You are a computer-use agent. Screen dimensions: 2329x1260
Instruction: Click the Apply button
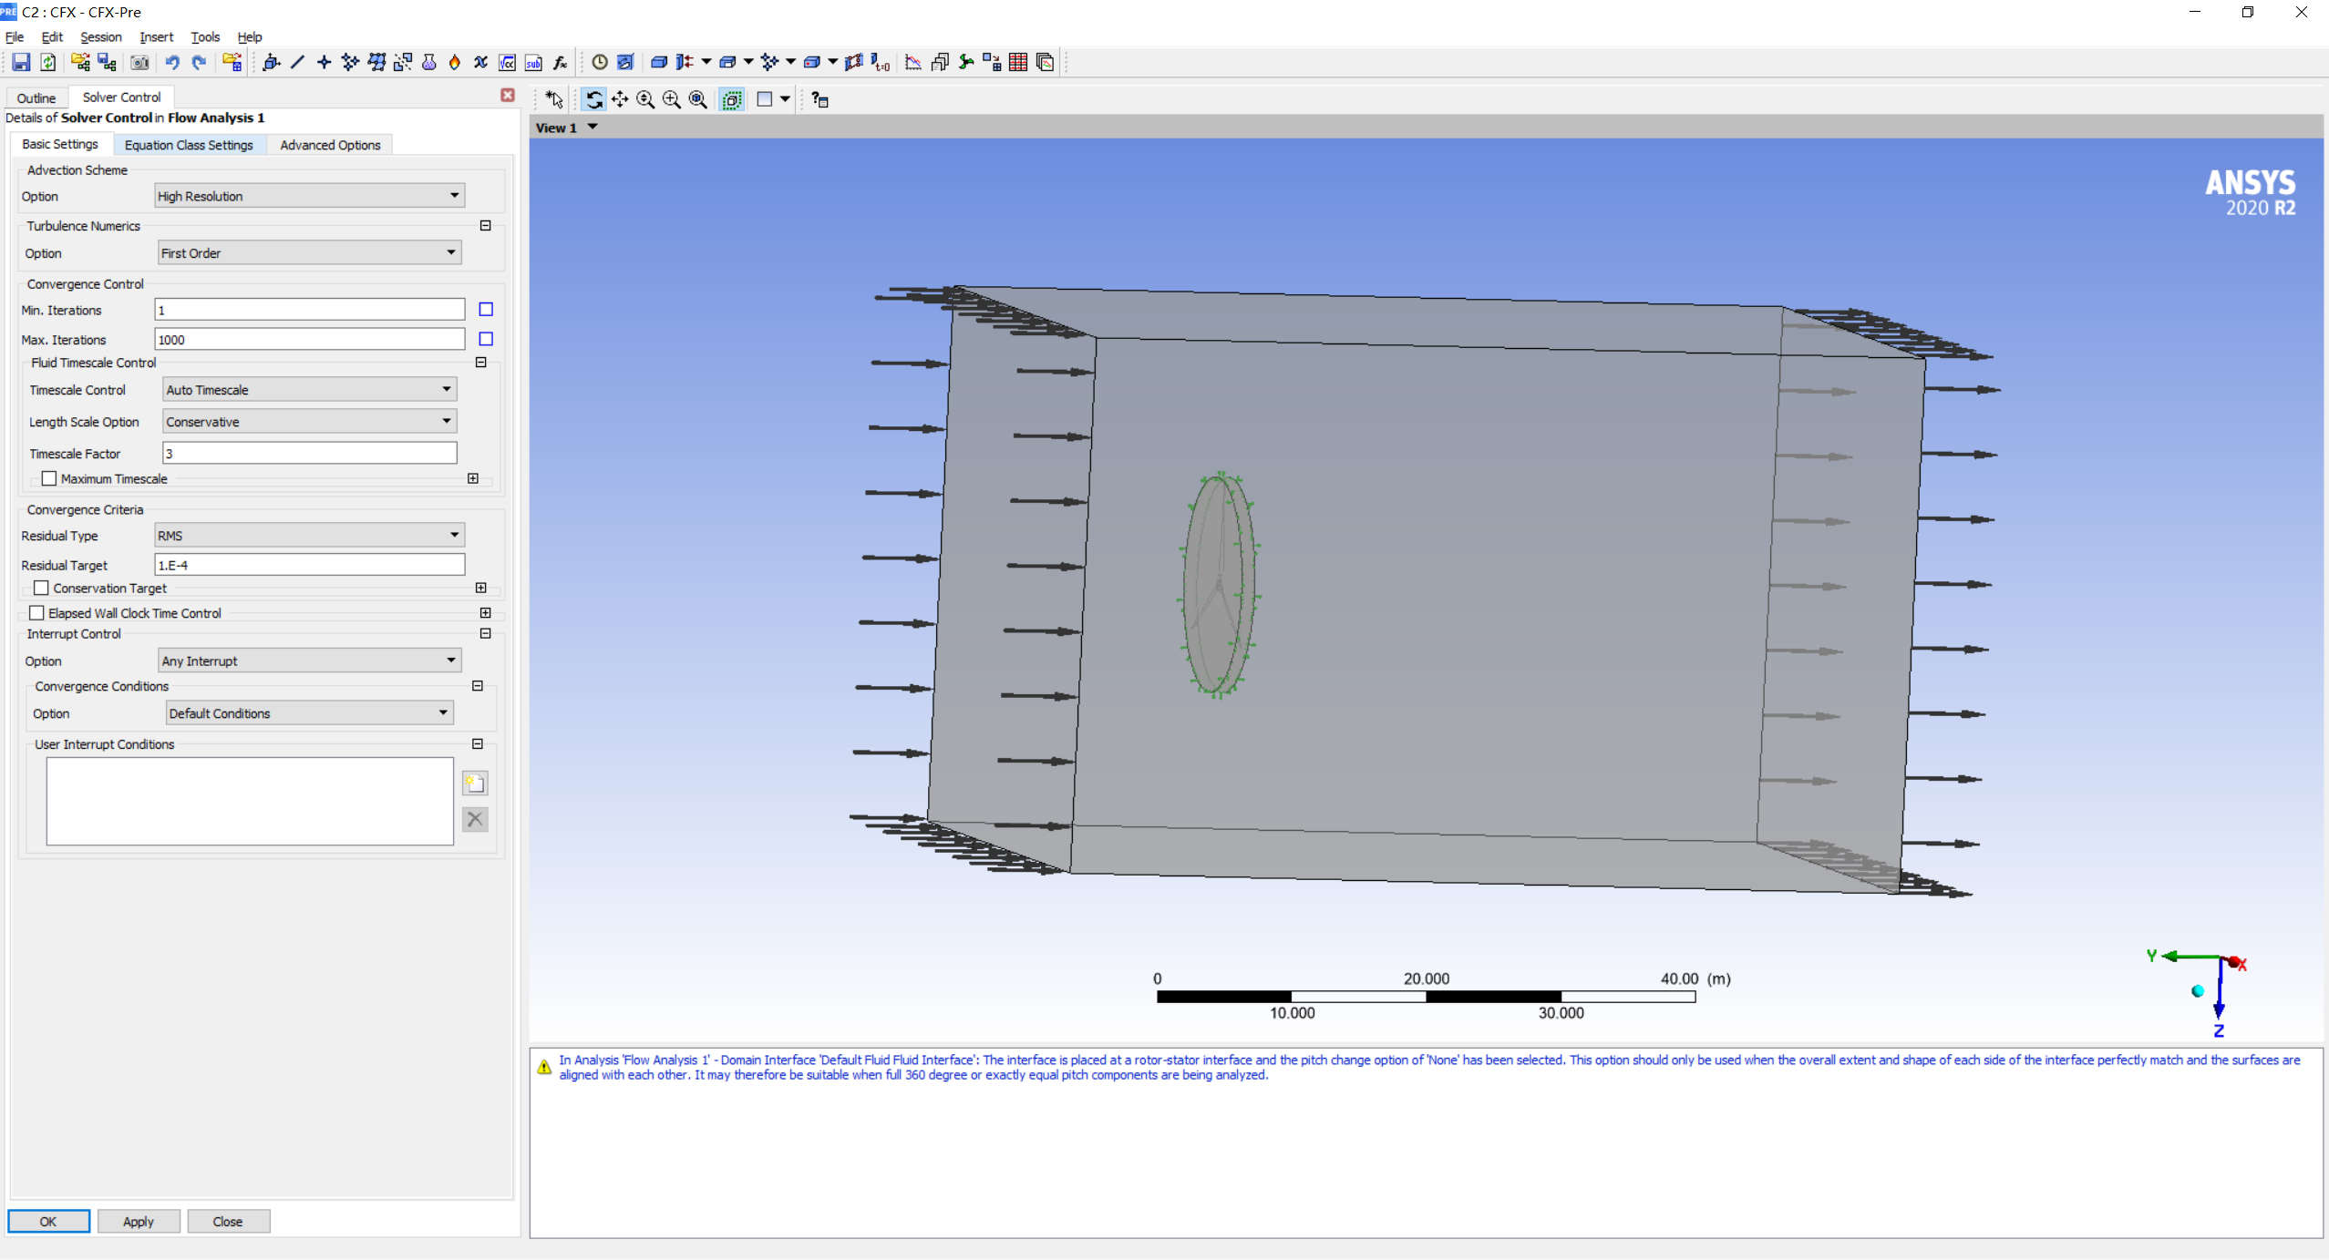pyautogui.click(x=139, y=1221)
